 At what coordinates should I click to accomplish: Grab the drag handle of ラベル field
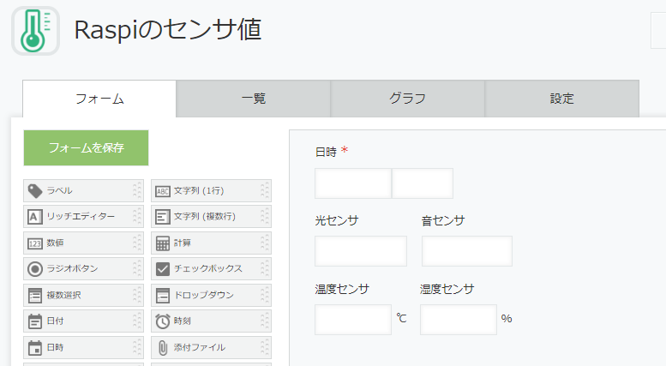137,190
